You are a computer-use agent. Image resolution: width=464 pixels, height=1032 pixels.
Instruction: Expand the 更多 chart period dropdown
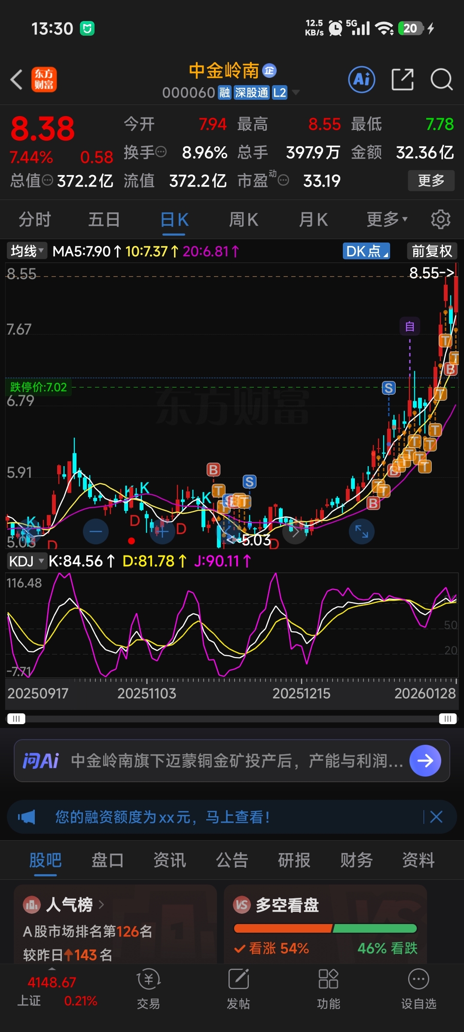387,220
